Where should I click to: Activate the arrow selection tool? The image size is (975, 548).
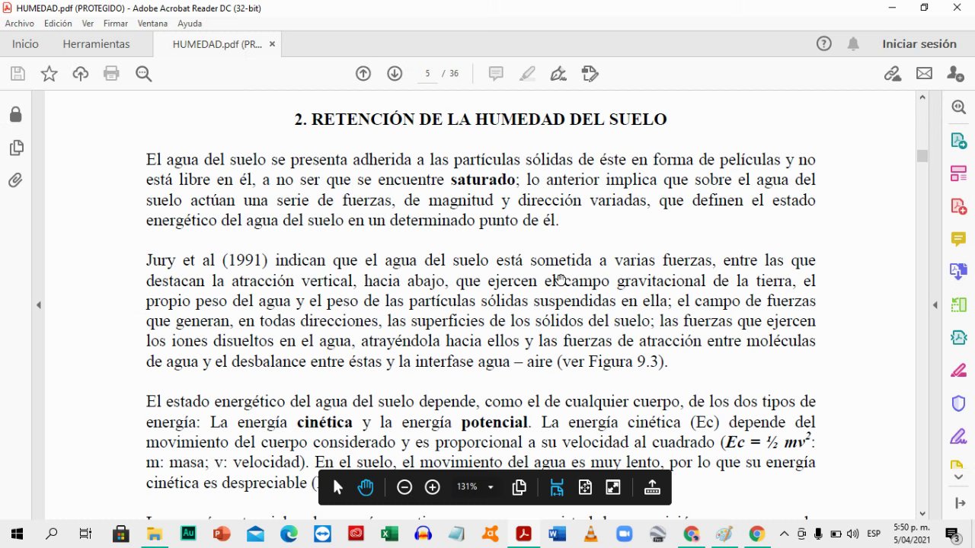click(338, 487)
